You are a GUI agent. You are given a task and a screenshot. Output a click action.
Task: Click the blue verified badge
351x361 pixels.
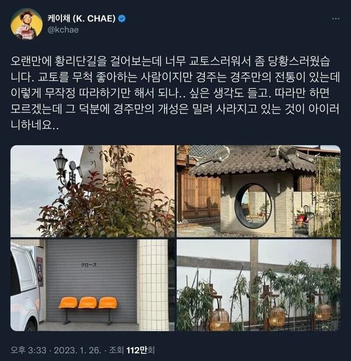click(x=122, y=19)
